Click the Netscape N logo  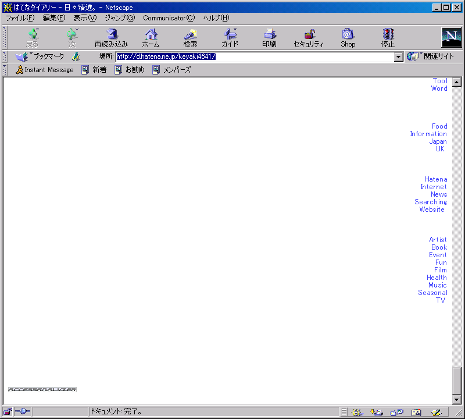[x=452, y=37]
